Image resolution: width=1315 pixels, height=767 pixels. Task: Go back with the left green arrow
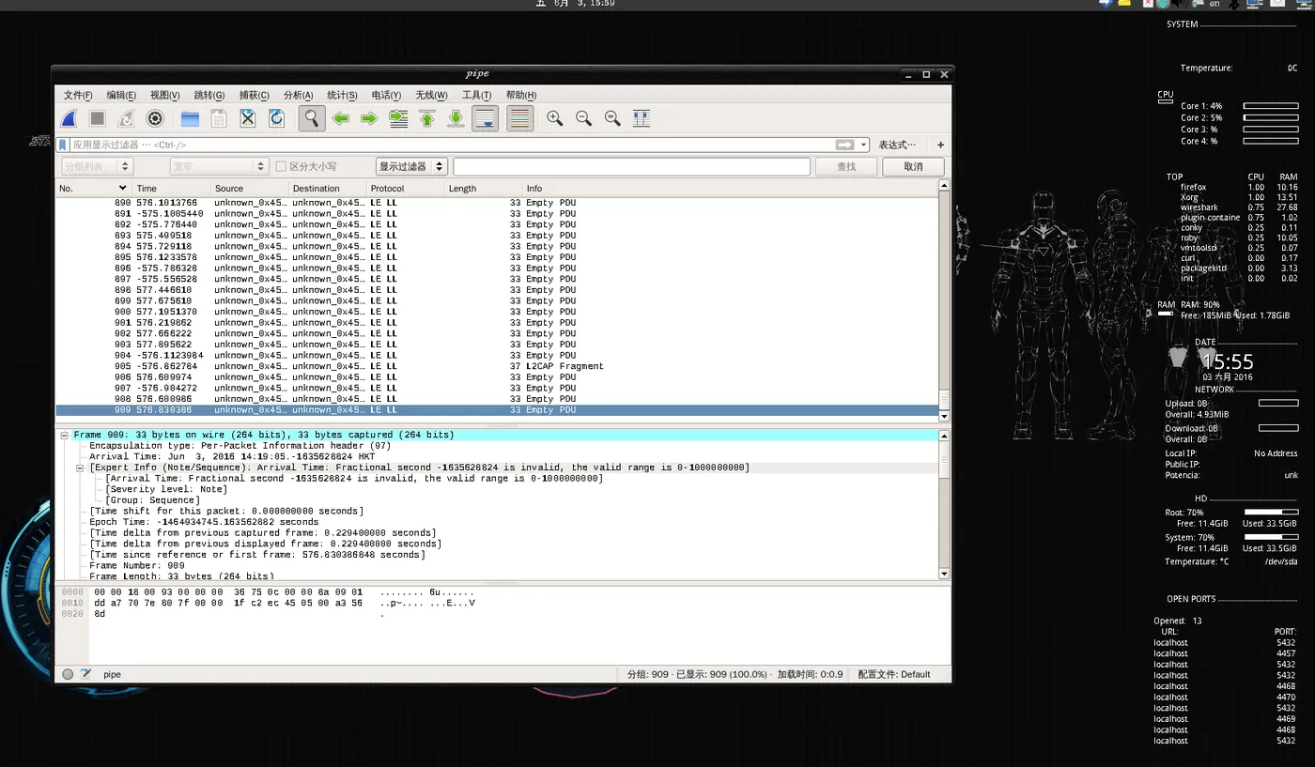[341, 119]
